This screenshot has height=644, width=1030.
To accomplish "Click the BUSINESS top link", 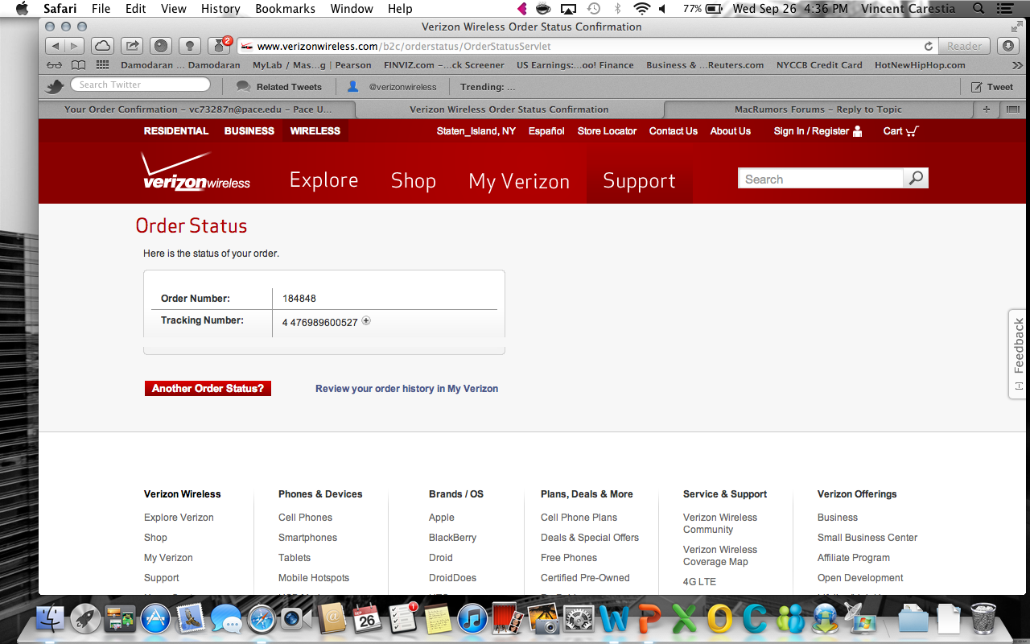I will click(249, 131).
